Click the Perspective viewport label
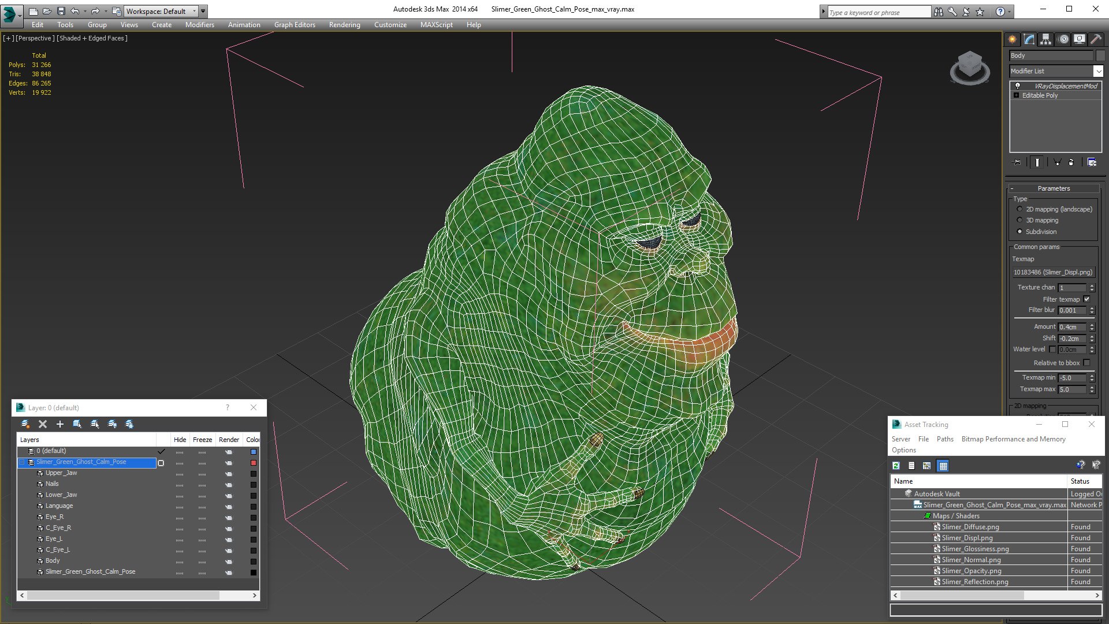The image size is (1109, 624). click(35, 38)
